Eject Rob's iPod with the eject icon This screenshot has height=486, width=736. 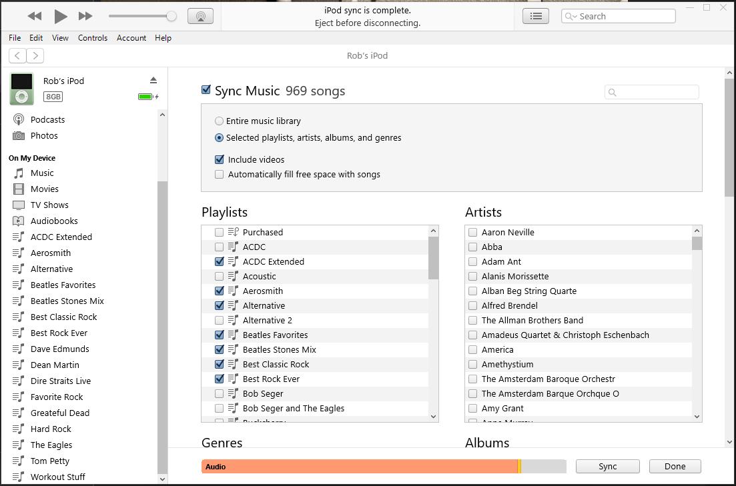pyautogui.click(x=153, y=80)
